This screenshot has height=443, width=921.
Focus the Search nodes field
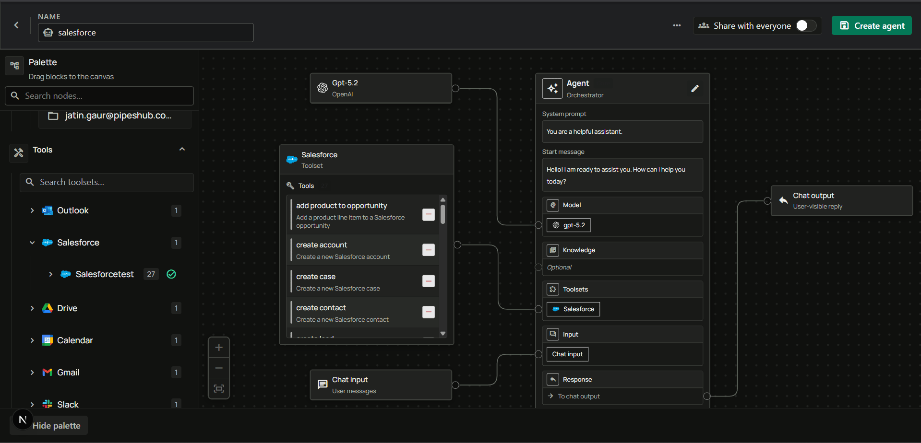99,96
